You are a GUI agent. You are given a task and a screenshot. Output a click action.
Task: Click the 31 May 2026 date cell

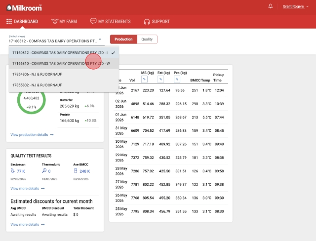(x=121, y=130)
